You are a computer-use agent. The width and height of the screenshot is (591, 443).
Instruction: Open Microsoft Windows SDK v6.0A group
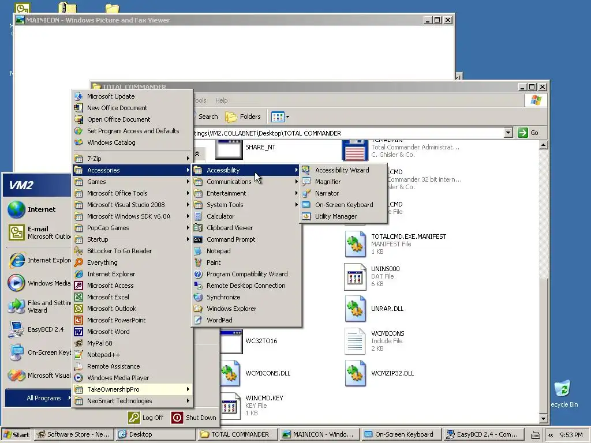(x=132, y=216)
